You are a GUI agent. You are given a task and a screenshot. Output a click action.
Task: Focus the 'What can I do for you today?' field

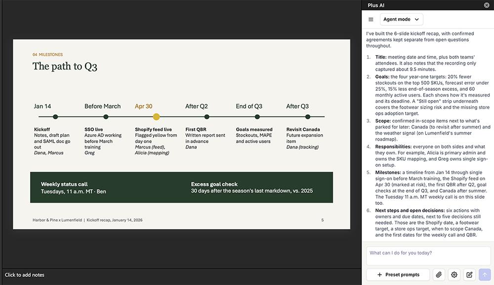[x=428, y=256]
